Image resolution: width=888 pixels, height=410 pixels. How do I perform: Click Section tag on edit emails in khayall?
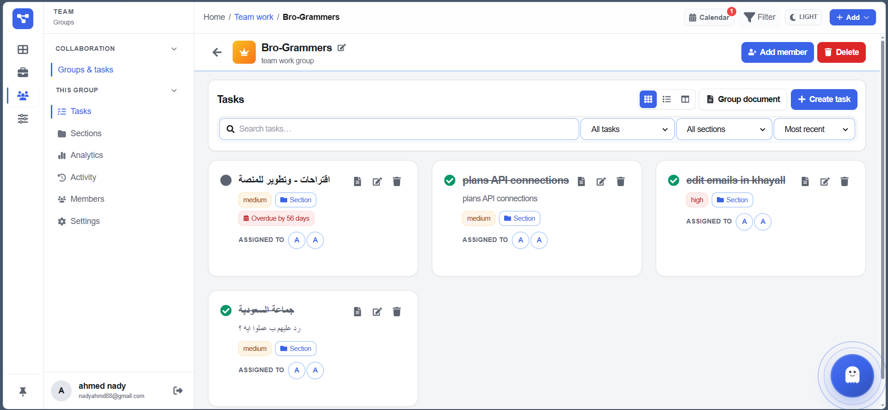(x=732, y=200)
